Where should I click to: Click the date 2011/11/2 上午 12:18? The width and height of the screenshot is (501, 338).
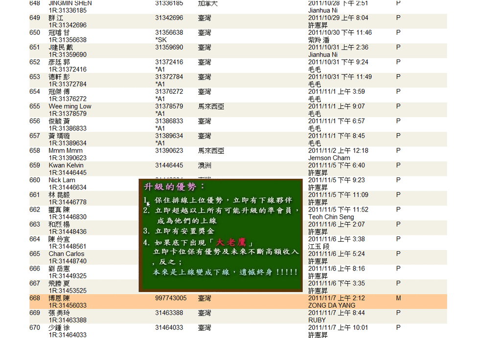338,150
